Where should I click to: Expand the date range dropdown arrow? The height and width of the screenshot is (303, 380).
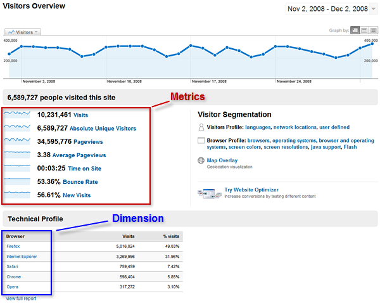374,9
